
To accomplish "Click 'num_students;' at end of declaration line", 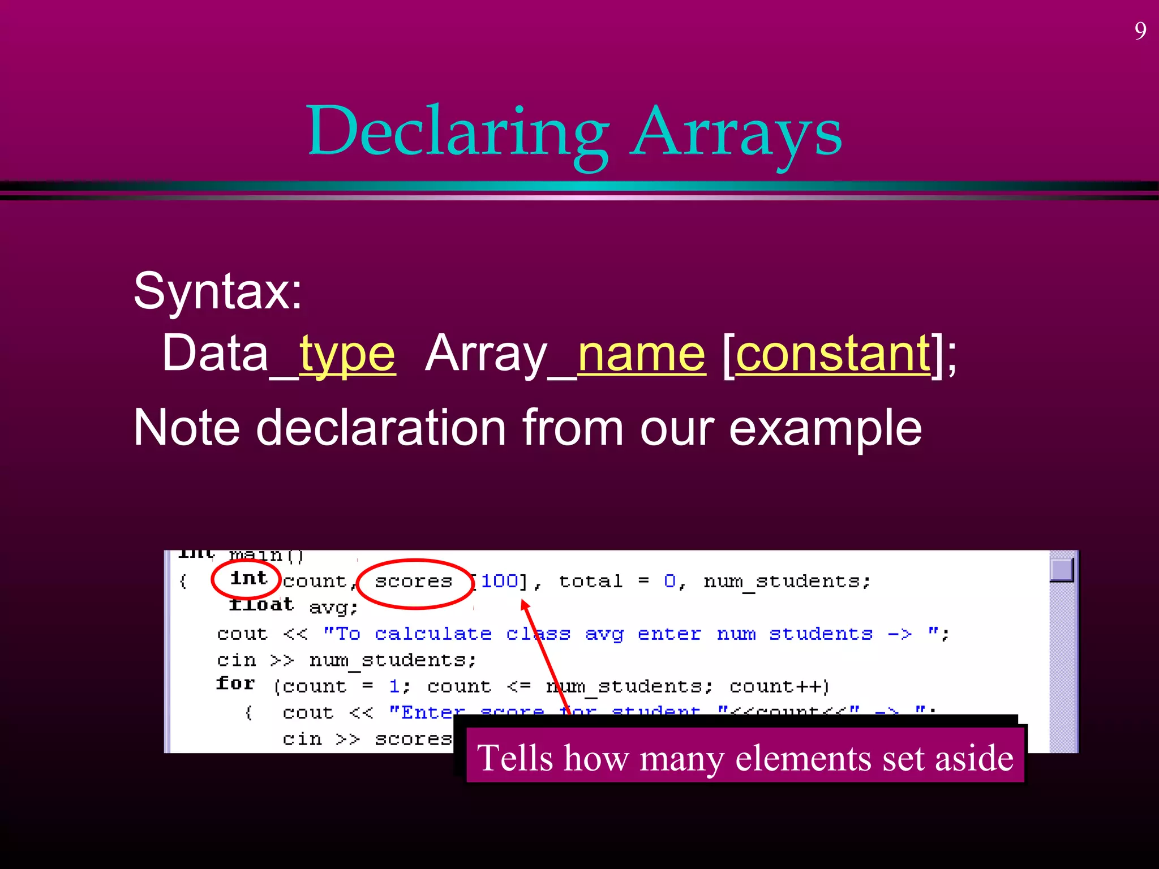I will pos(787,582).
